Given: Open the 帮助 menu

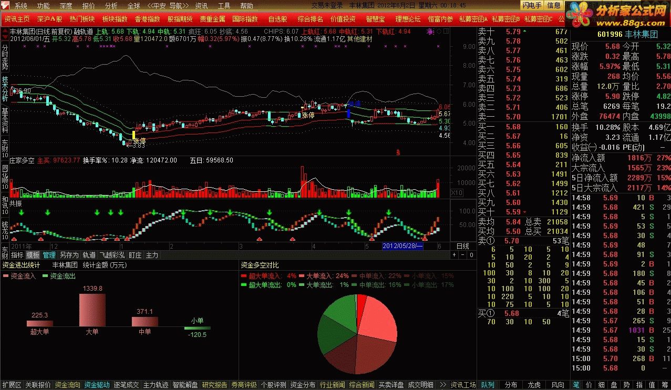Looking at the screenshot, I should pyautogui.click(x=246, y=6).
